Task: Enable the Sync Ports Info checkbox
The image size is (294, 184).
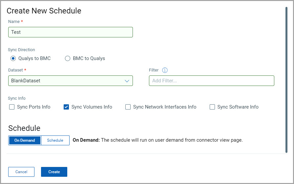Action: [x=12, y=107]
